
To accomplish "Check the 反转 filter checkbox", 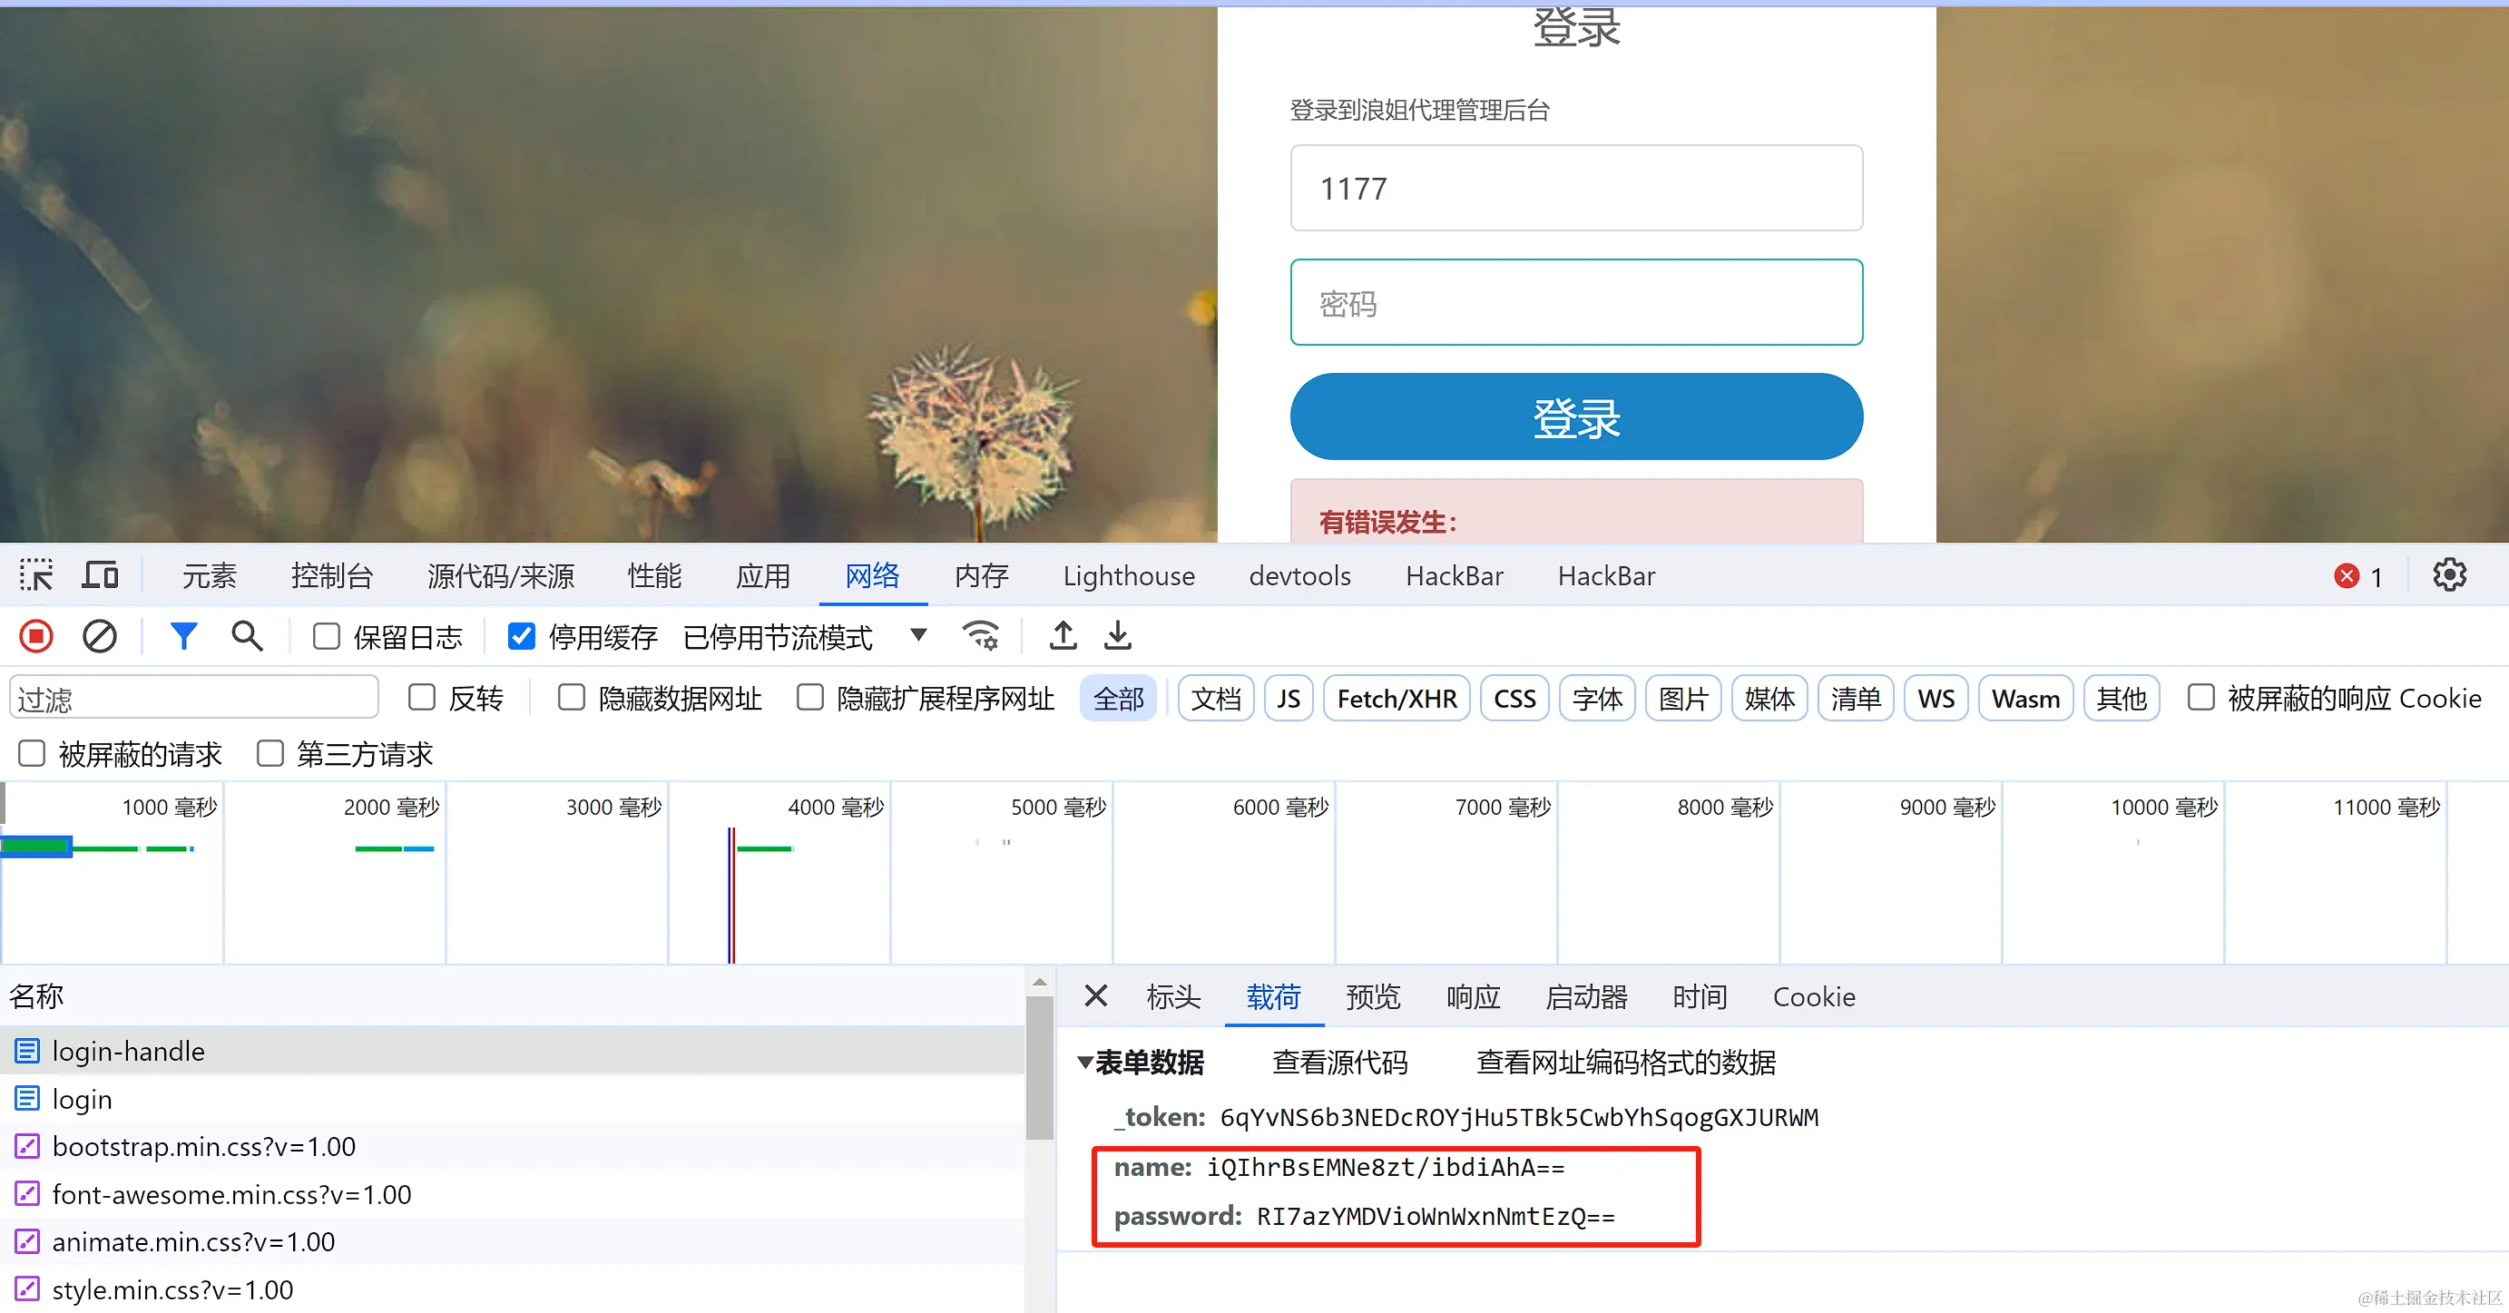I will coord(422,698).
